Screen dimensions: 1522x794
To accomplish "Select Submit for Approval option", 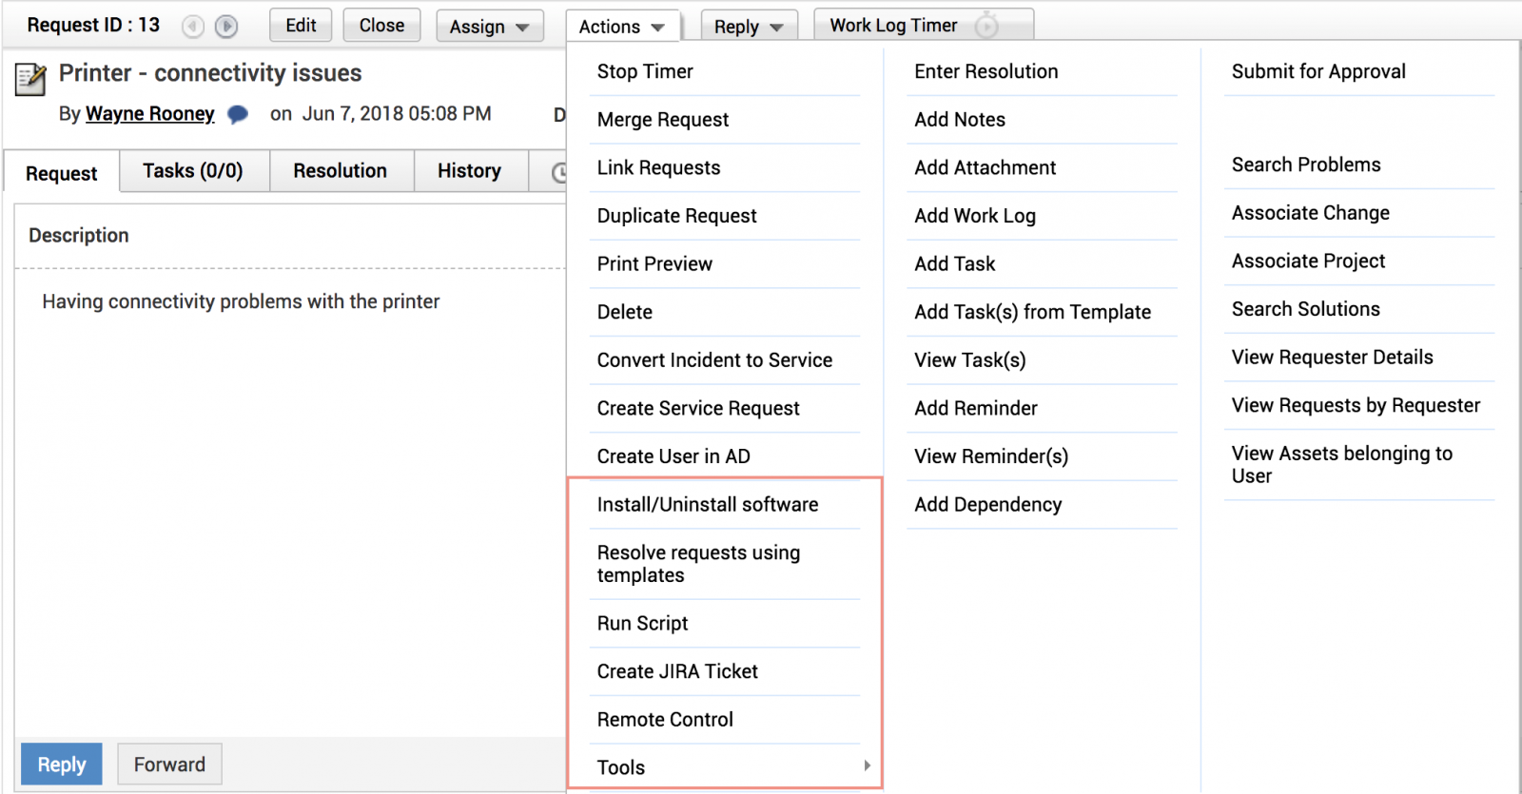I will [x=1318, y=71].
